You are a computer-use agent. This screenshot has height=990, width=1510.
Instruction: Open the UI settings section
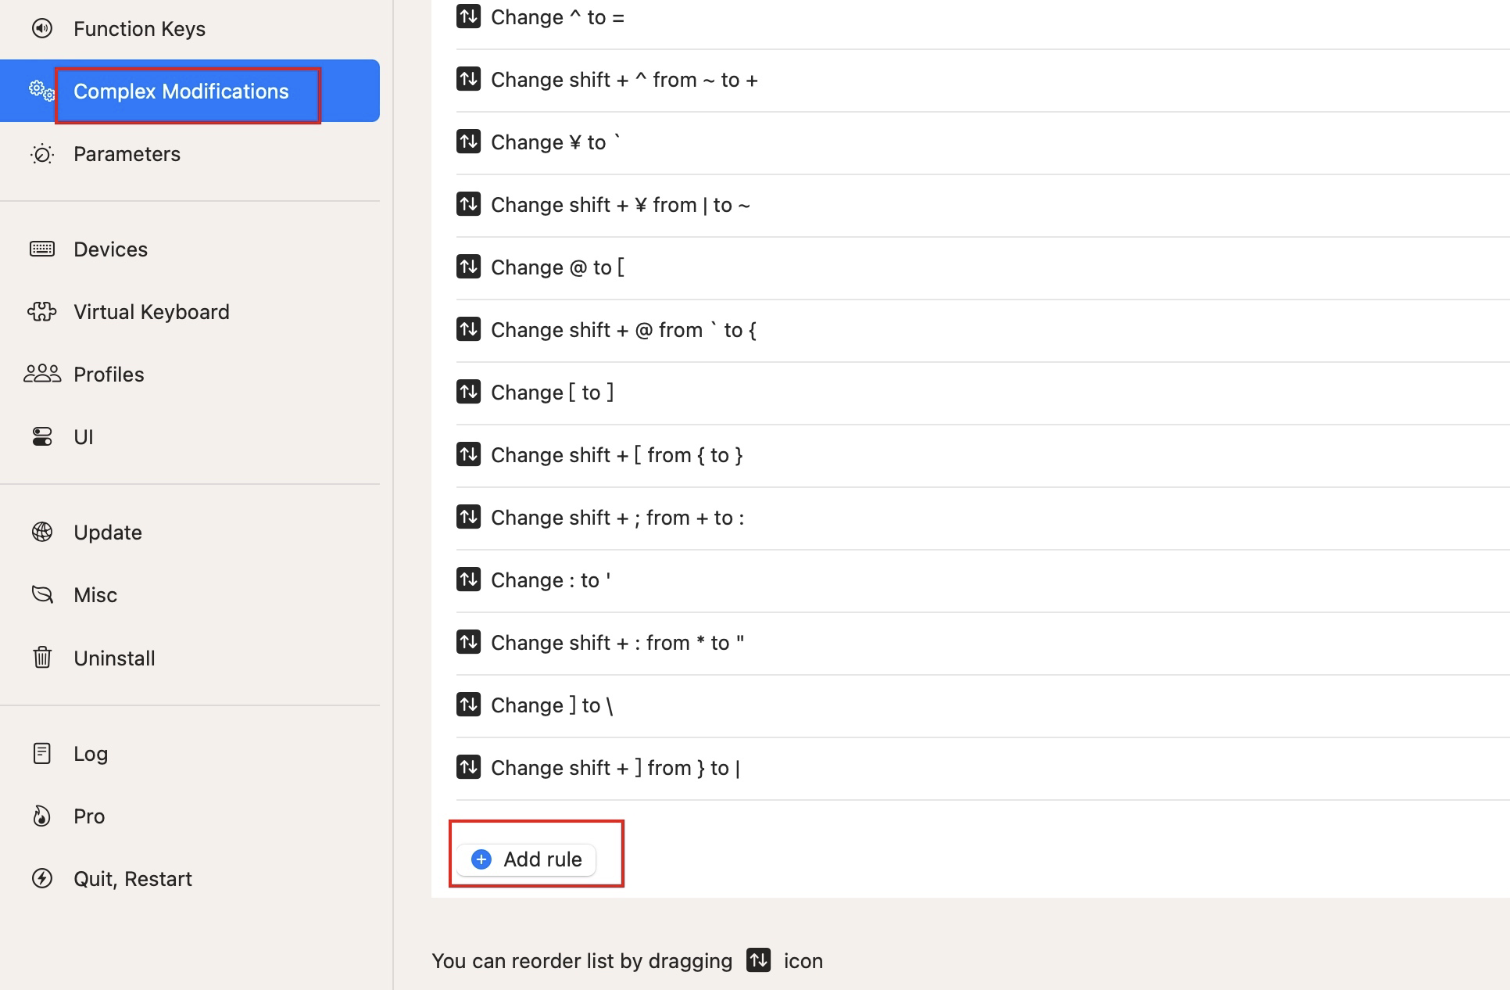(x=84, y=437)
